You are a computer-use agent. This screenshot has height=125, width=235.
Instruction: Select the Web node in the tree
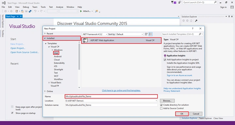pyautogui.click(x=56, y=53)
